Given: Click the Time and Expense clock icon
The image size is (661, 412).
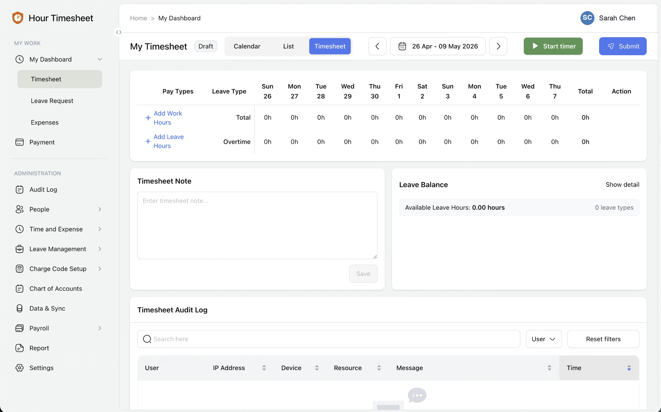Looking at the screenshot, I should point(20,229).
